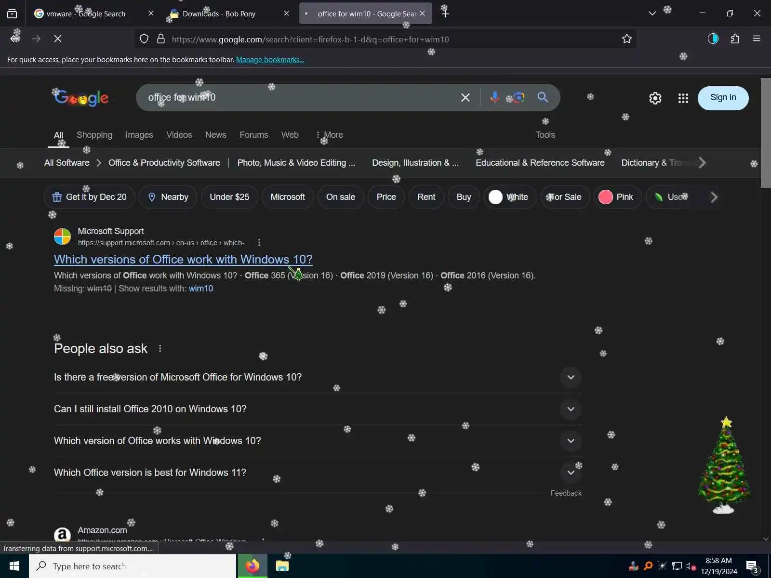Open Which versions of Office work link

coord(183,259)
